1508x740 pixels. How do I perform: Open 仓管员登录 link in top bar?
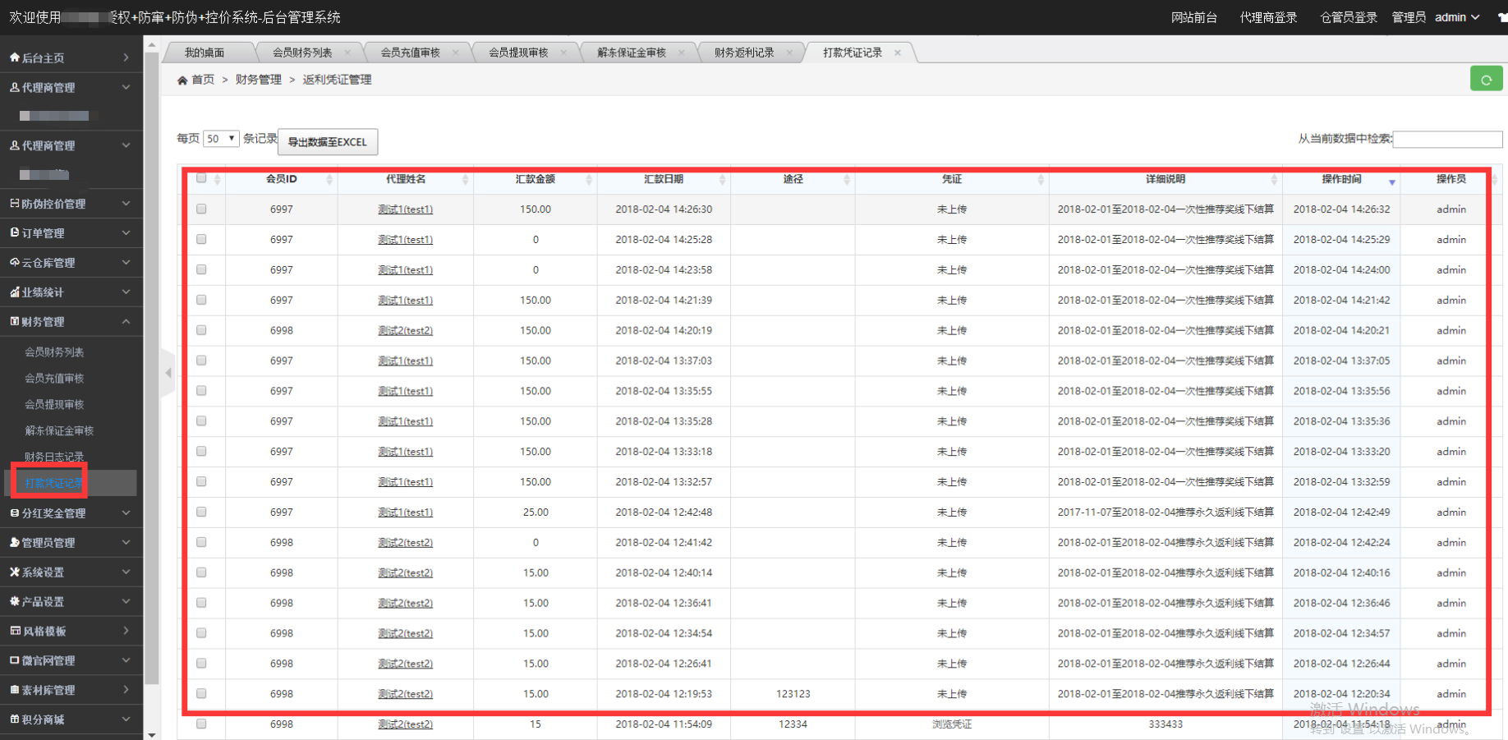tap(1349, 17)
